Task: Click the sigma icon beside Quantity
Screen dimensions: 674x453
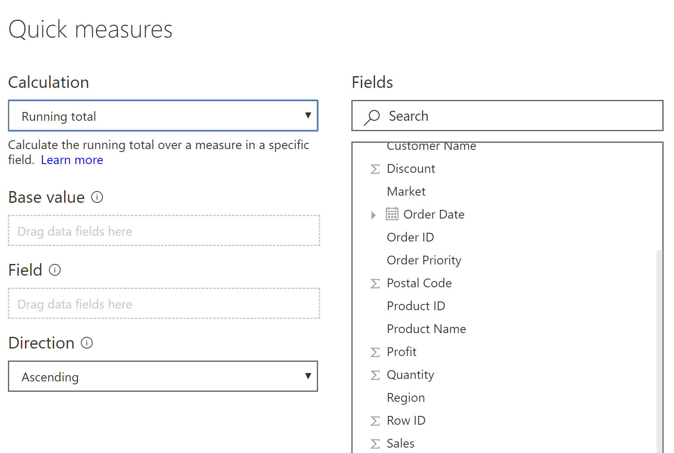Action: (x=375, y=375)
